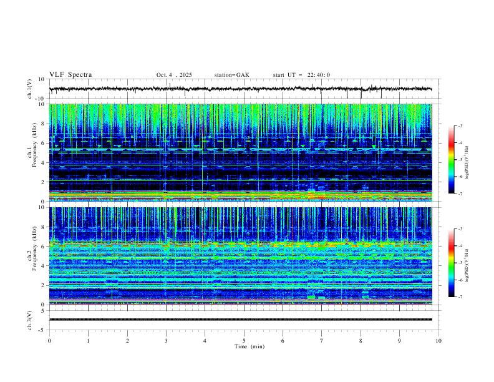This screenshot has height=382, width=494.
Task: Click the ch.1(V) waveform trace panel
Action: 245,89
